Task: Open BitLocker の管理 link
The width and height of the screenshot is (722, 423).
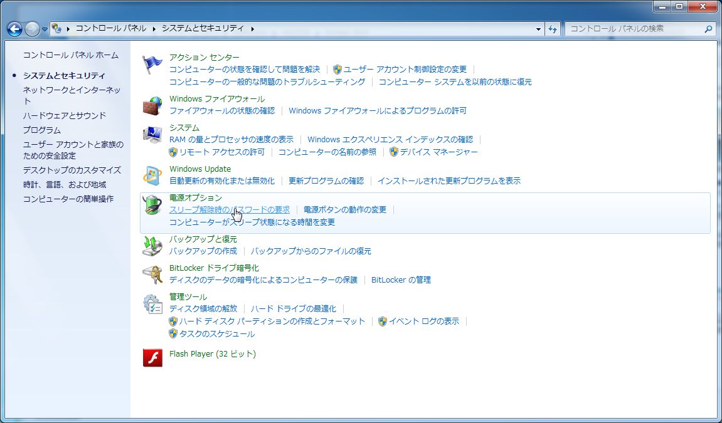Action: click(401, 280)
